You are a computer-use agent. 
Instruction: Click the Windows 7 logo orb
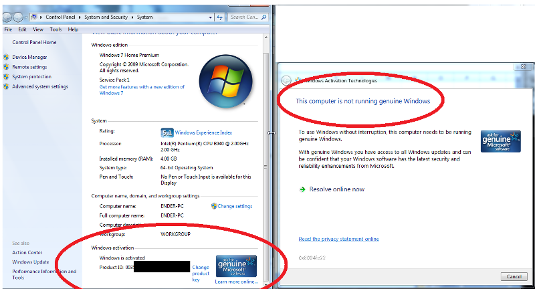tap(226, 82)
